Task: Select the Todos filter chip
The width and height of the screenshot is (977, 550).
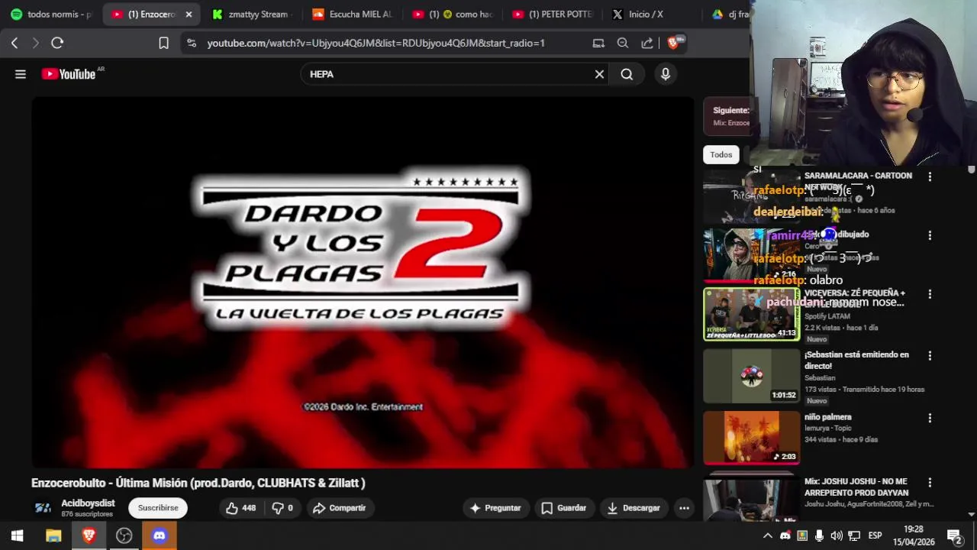Action: click(x=721, y=154)
